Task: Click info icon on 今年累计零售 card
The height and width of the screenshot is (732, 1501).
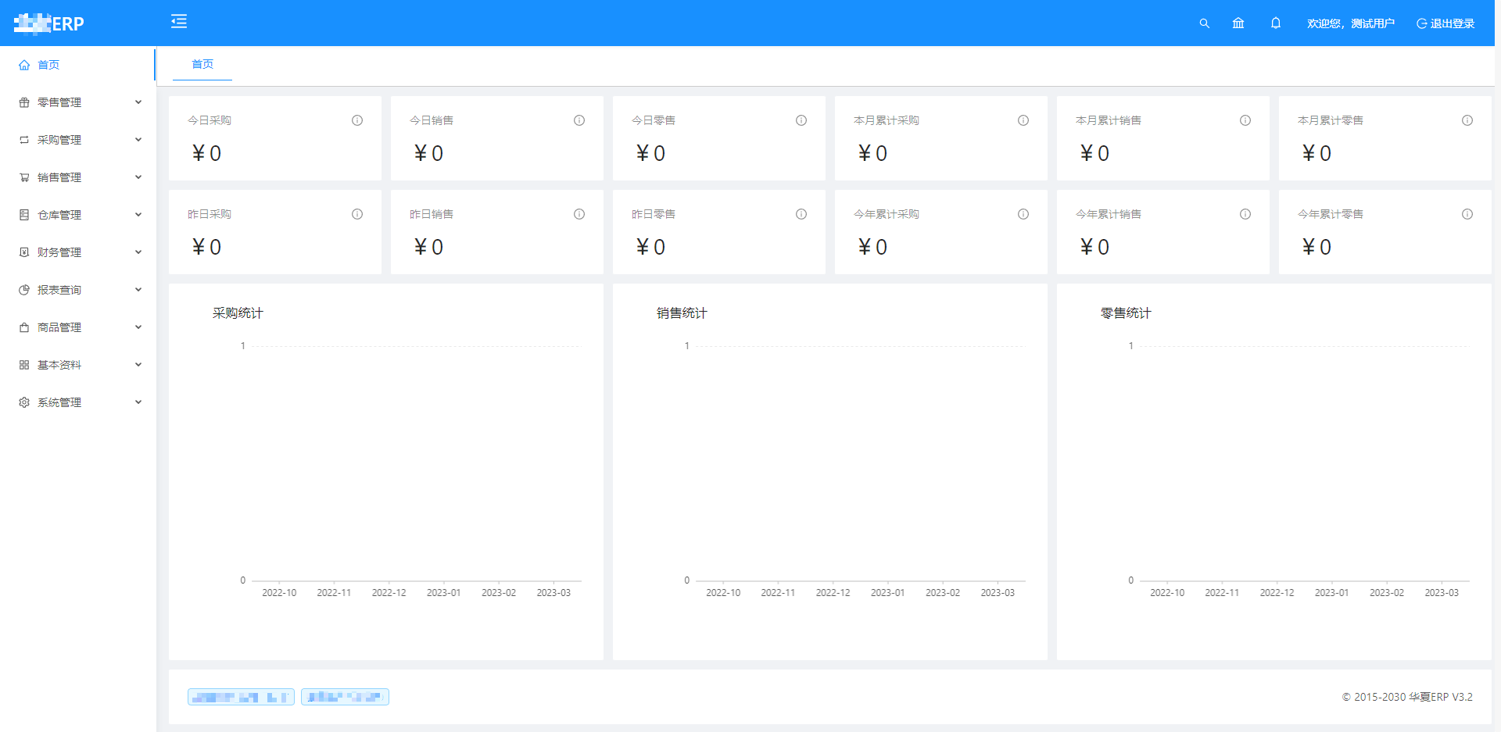Action: (x=1467, y=214)
